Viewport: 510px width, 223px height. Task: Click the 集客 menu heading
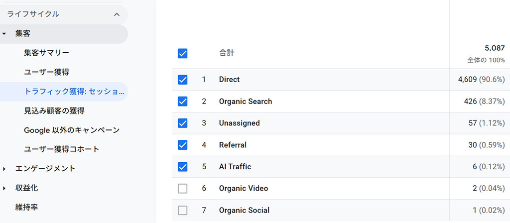23,33
